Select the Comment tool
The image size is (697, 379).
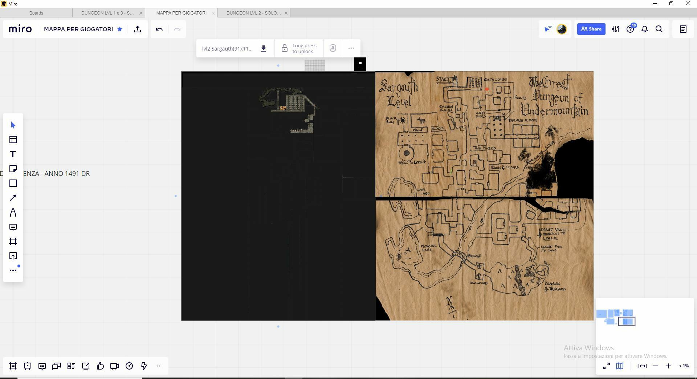(x=13, y=227)
